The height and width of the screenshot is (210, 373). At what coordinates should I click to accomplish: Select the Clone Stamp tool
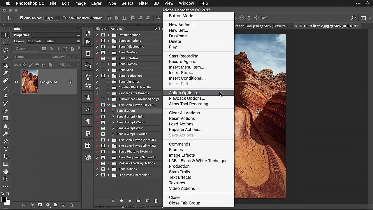[6, 96]
